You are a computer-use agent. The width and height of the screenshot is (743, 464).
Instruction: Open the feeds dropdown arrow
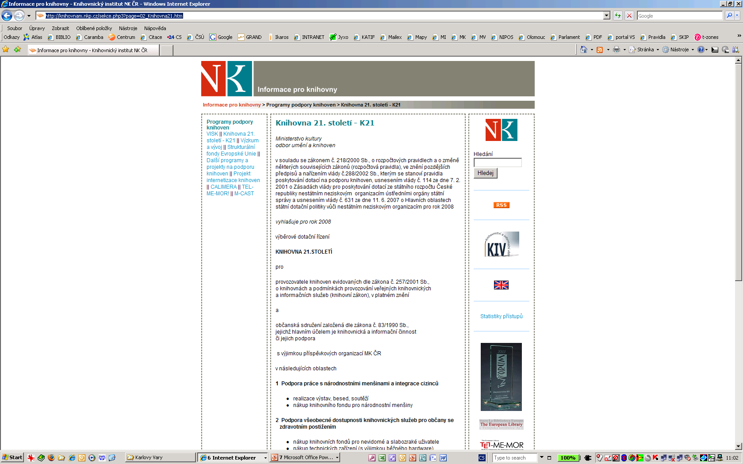608,50
